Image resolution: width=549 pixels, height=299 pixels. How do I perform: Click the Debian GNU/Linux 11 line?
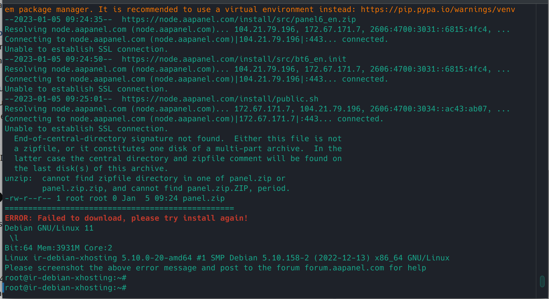click(49, 228)
